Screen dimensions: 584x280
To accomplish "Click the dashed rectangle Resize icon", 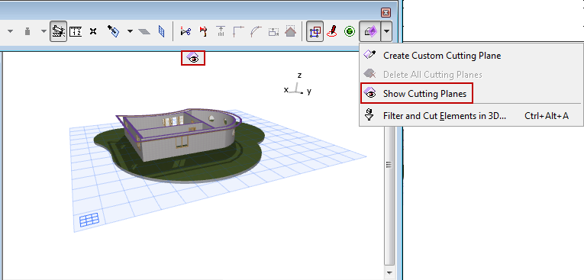I will 274,31.
